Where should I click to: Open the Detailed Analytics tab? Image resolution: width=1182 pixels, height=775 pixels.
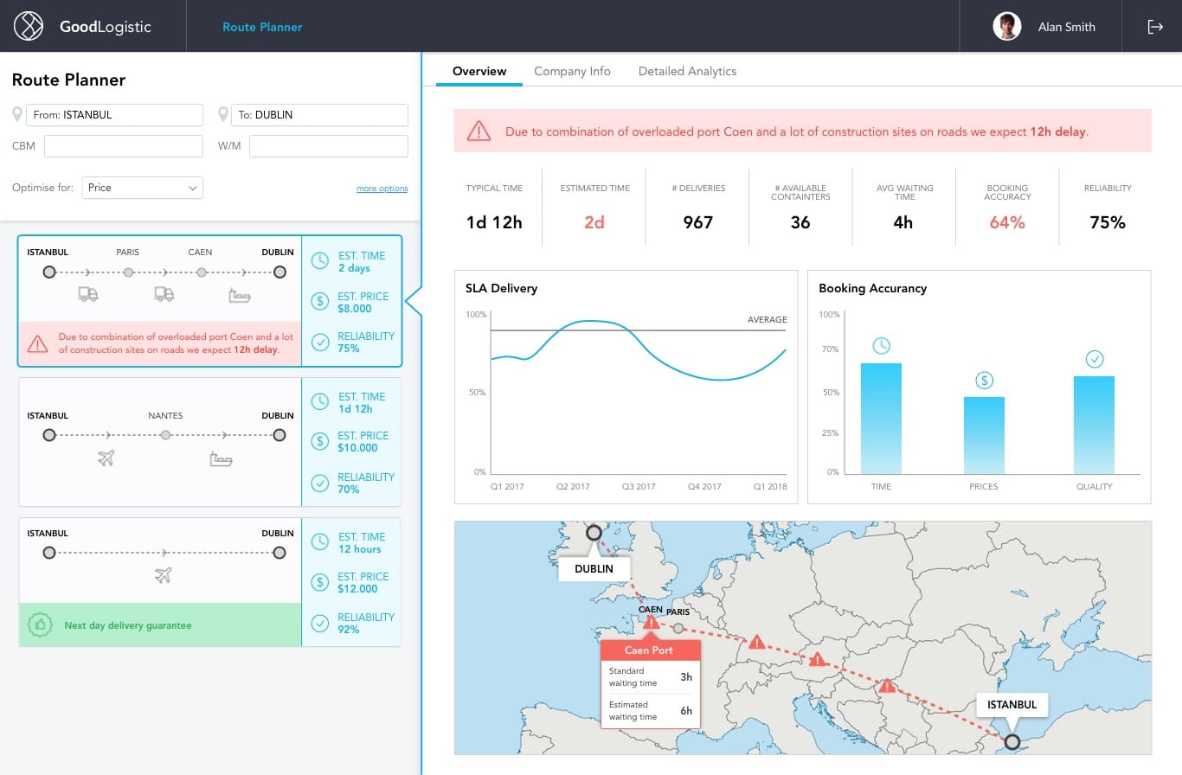[687, 71]
